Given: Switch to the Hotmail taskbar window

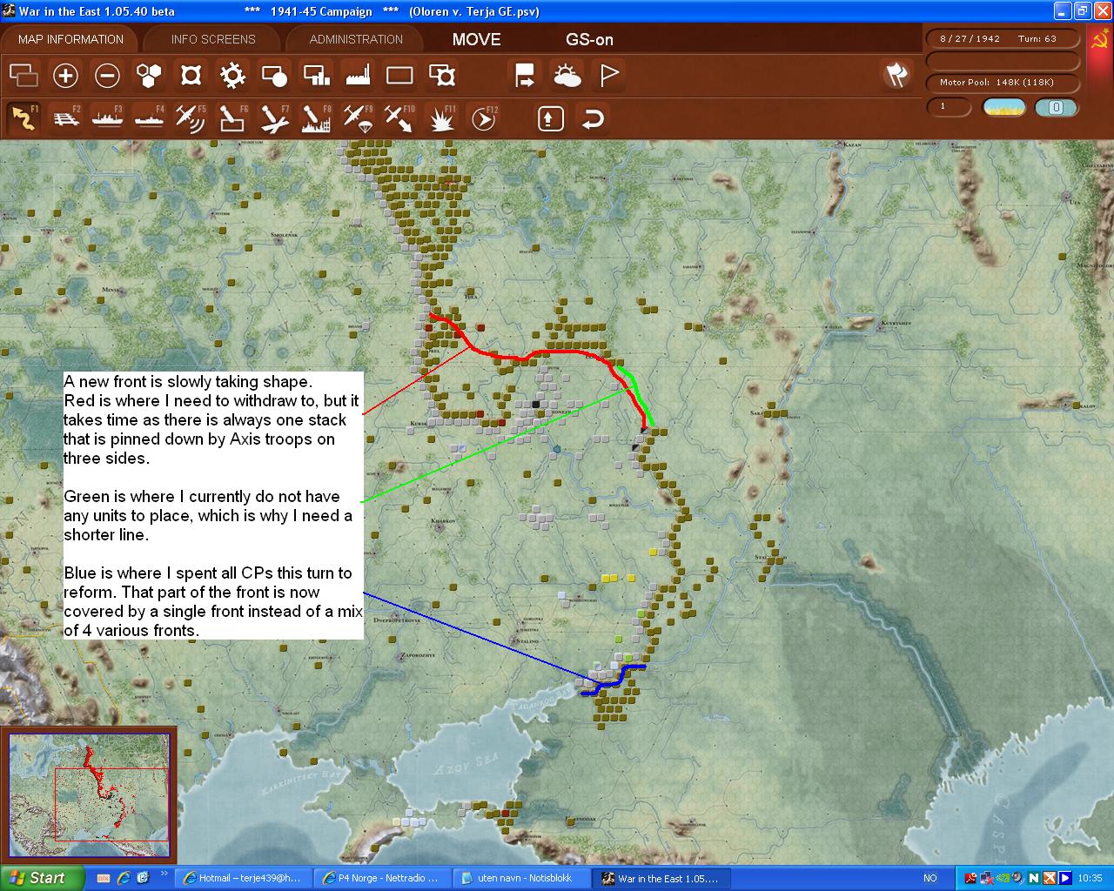Looking at the screenshot, I should pos(242,878).
